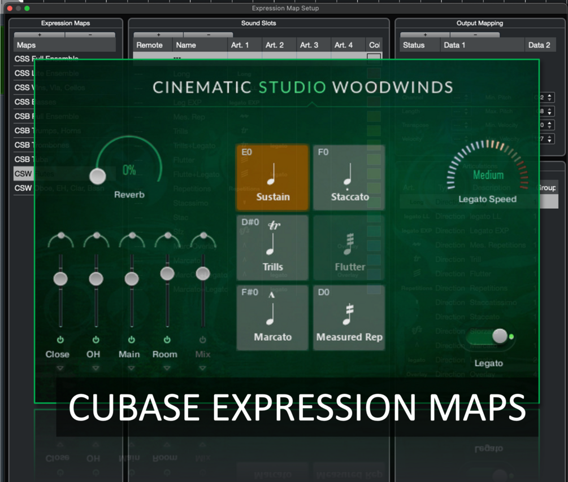This screenshot has width=568, height=482.
Task: Select the CSS Full Ensemble map
Action: [64, 59]
